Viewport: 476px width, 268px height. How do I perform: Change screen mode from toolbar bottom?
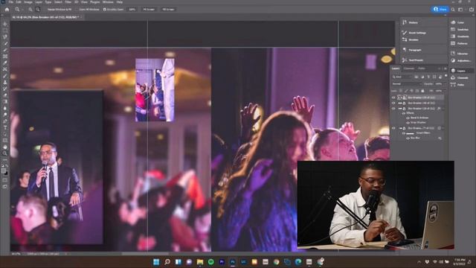[5, 187]
